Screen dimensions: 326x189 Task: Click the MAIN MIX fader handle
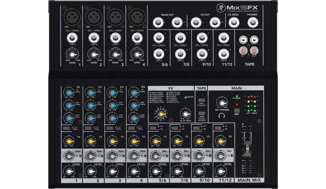click(247, 148)
